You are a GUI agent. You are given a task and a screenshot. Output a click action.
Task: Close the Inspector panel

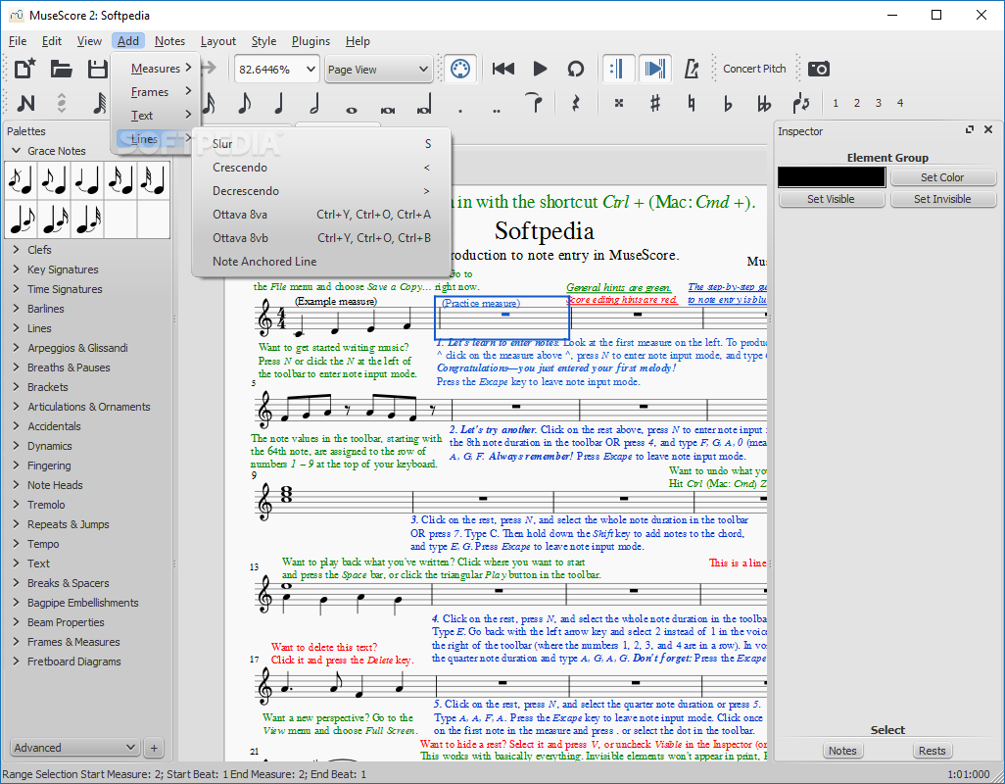point(988,129)
